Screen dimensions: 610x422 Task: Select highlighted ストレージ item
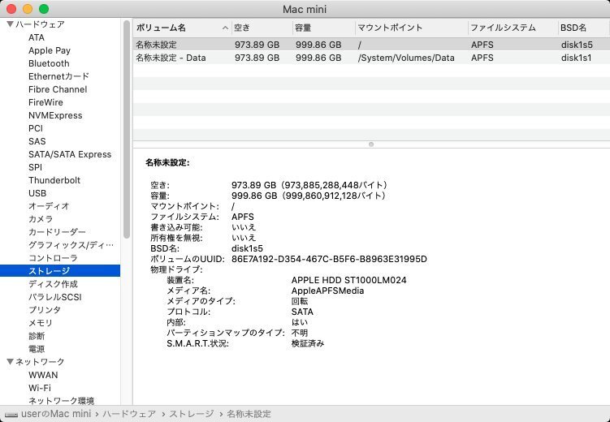(x=60, y=271)
